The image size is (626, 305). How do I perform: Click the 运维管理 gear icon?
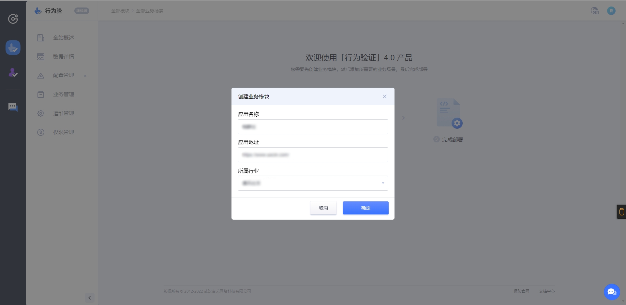click(x=41, y=113)
